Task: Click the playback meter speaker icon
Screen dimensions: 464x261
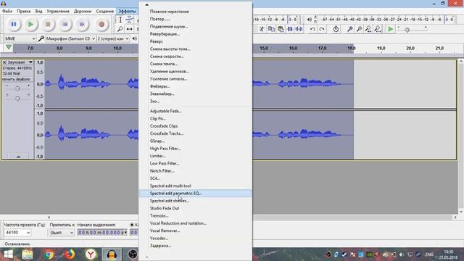Action: click(309, 20)
